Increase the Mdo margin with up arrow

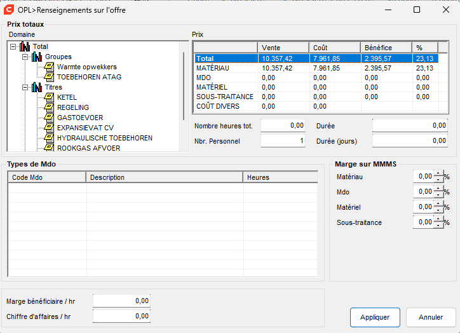[438, 189]
